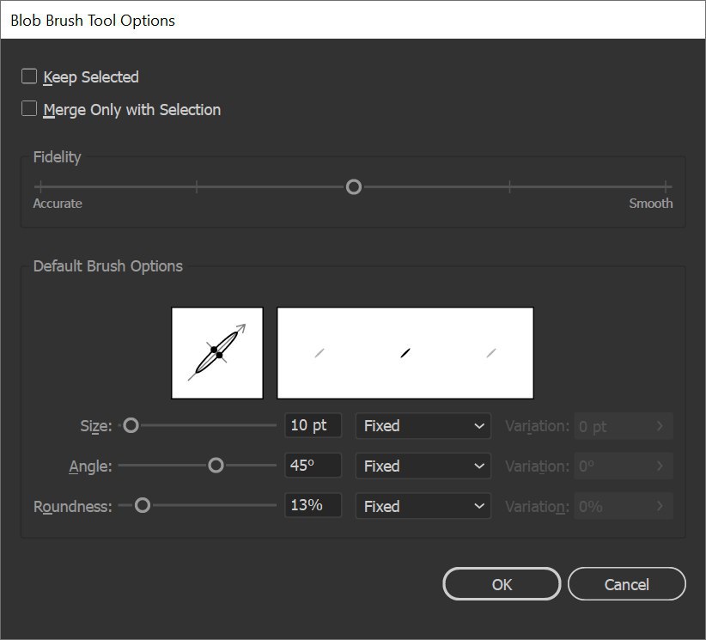
Task: Confirm with the OK button
Action: (x=502, y=584)
